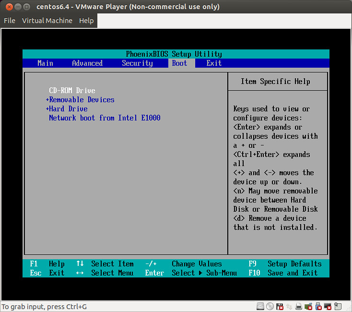This screenshot has height=312, width=352.
Task: Click the disconnected sound card icon
Action: 308,306
